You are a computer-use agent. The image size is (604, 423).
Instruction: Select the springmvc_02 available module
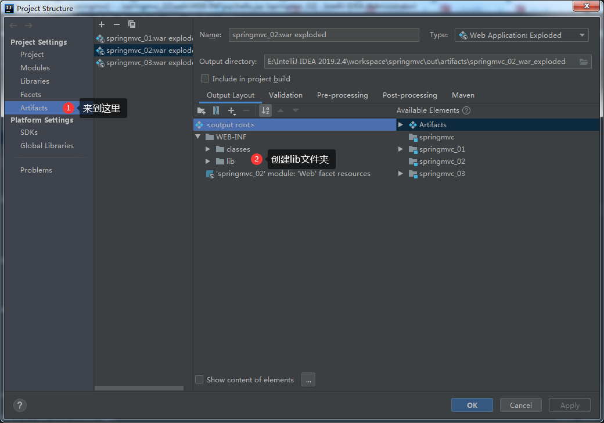(x=442, y=162)
